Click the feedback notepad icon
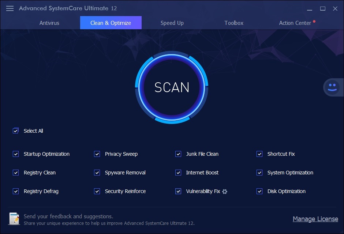The width and height of the screenshot is (344, 234). tap(14, 219)
